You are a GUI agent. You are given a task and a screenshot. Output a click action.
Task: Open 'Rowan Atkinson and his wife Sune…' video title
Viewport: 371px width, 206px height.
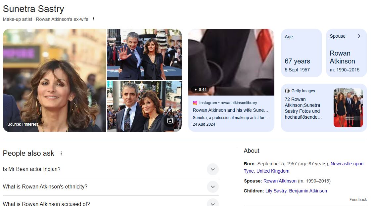click(x=230, y=110)
